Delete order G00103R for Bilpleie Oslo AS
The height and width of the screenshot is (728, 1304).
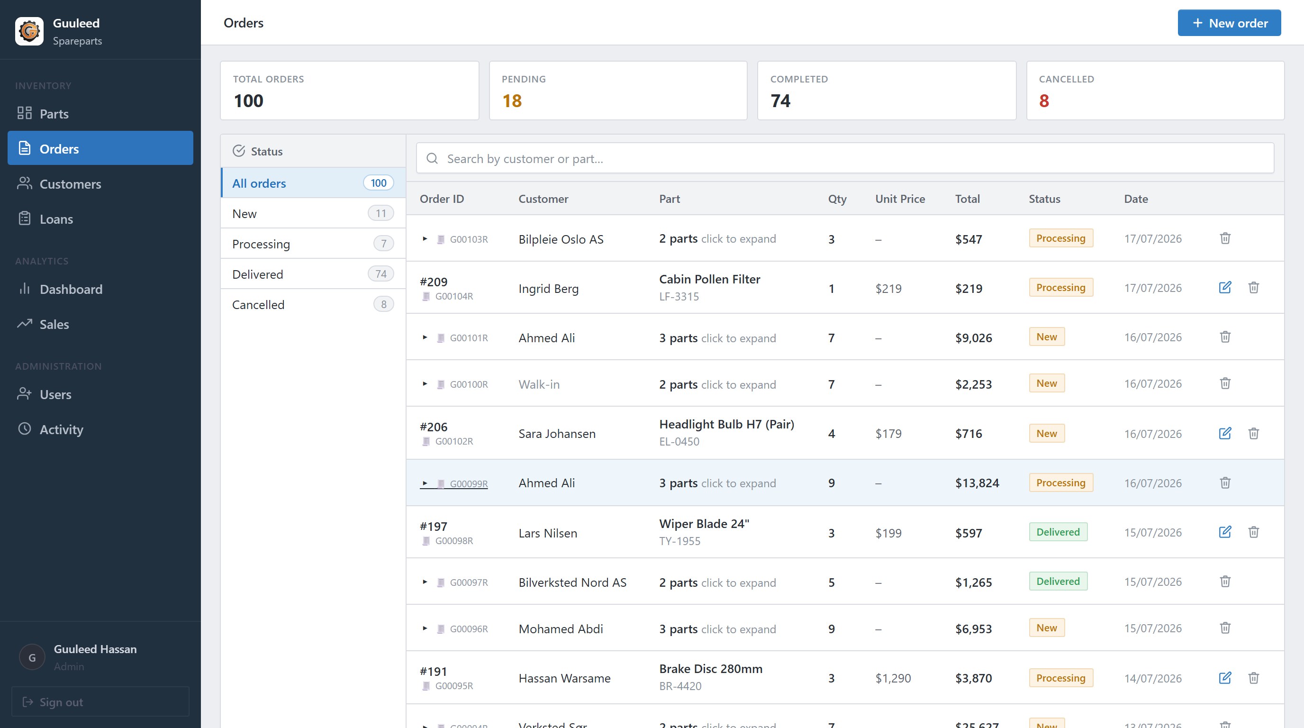[1225, 238]
